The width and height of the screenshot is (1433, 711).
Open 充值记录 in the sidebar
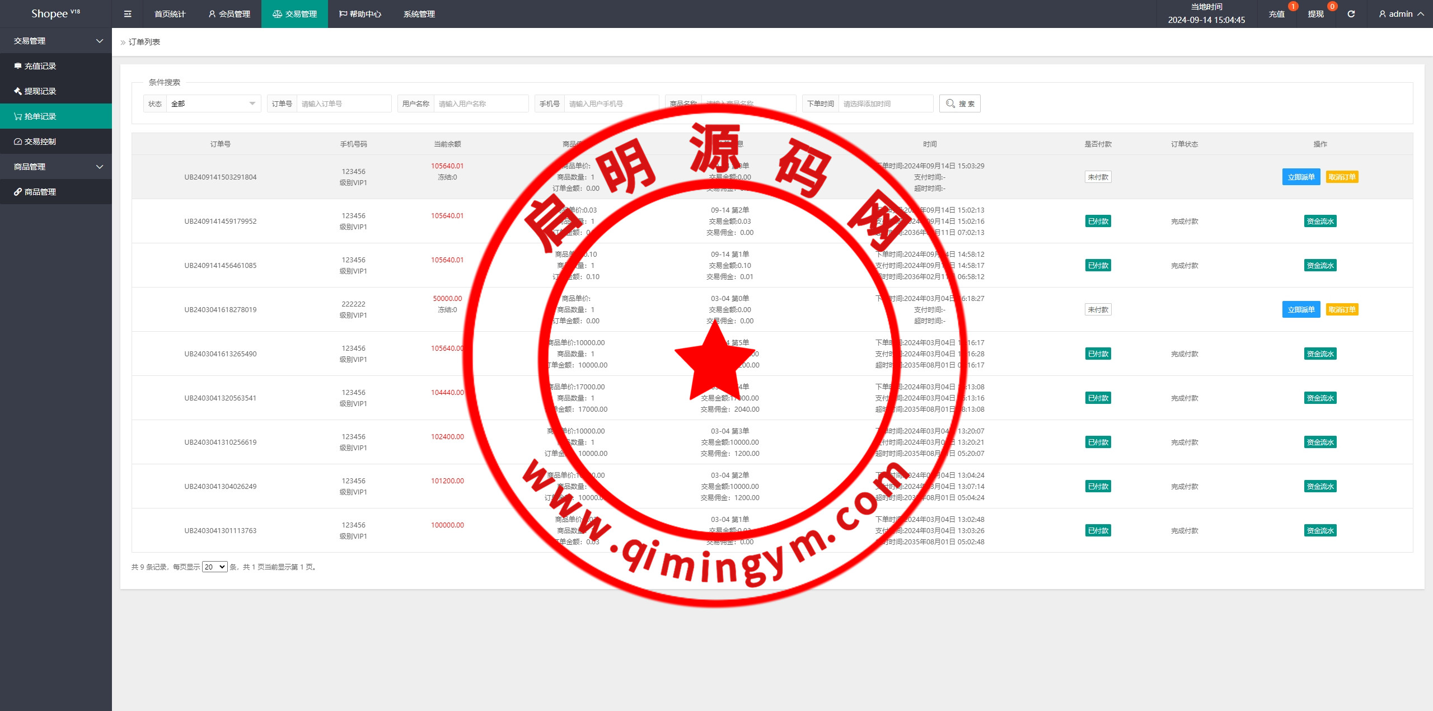[x=40, y=66]
